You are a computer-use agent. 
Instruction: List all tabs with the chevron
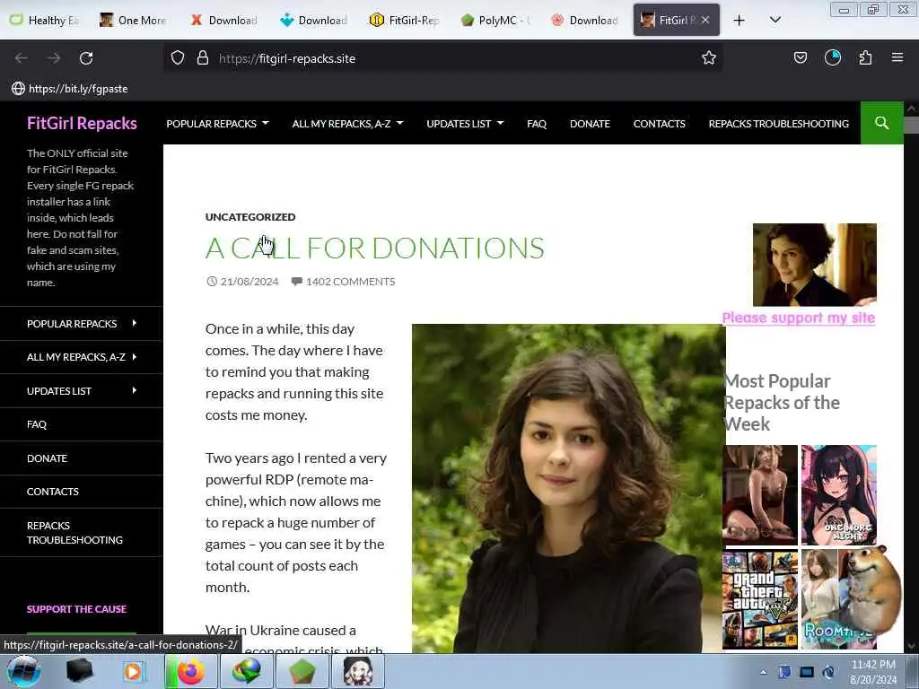pos(775,20)
